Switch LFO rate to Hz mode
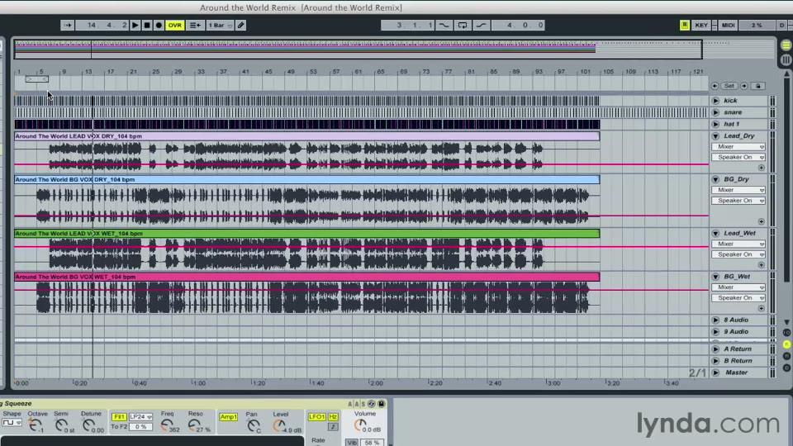This screenshot has width=793, height=446. pyautogui.click(x=333, y=416)
